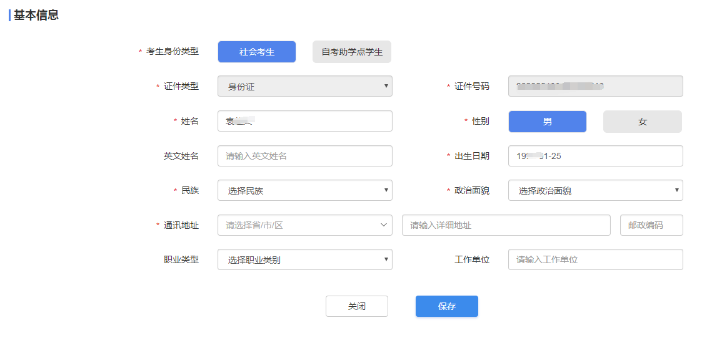Image resolution: width=717 pixels, height=343 pixels.
Task: Focus the 邮政编码 input box
Action: click(651, 225)
